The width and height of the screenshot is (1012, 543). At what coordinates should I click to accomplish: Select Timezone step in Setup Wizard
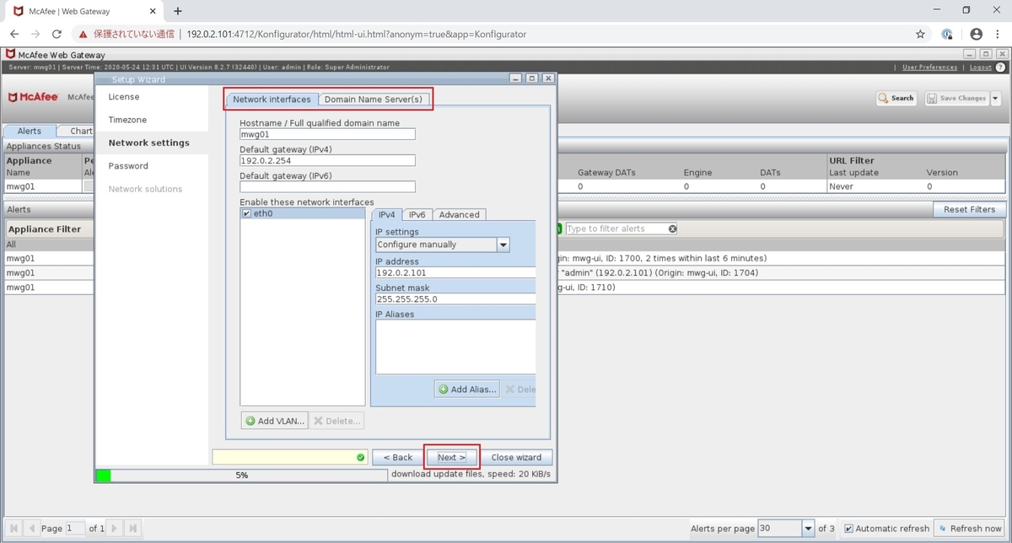127,120
